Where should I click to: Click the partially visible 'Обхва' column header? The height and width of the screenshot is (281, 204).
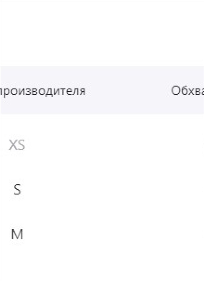(187, 90)
